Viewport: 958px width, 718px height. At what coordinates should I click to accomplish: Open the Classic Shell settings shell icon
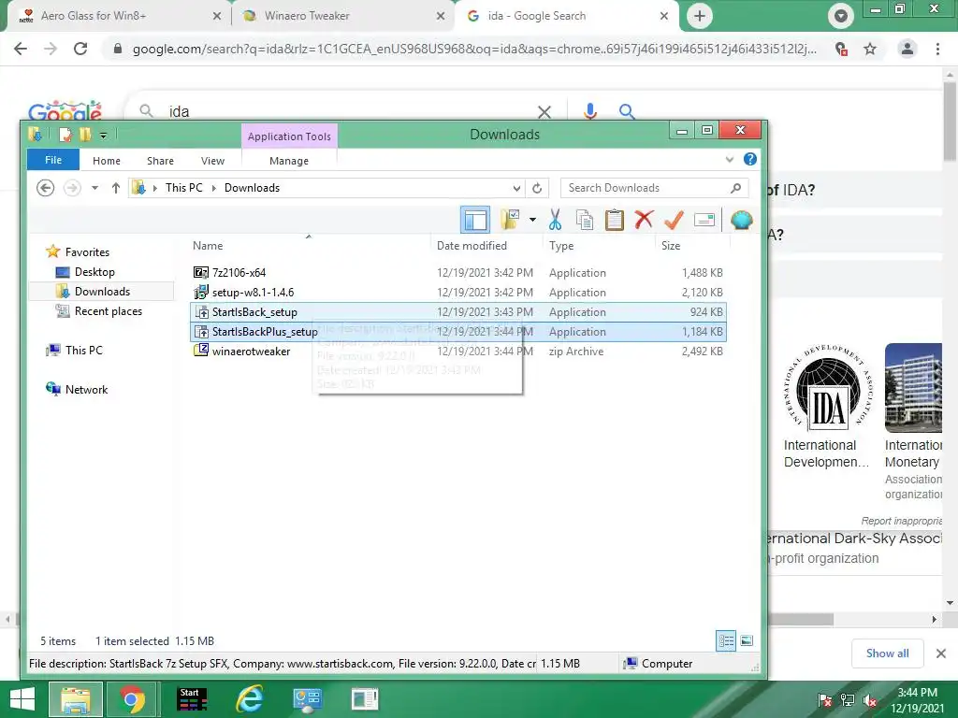point(741,220)
